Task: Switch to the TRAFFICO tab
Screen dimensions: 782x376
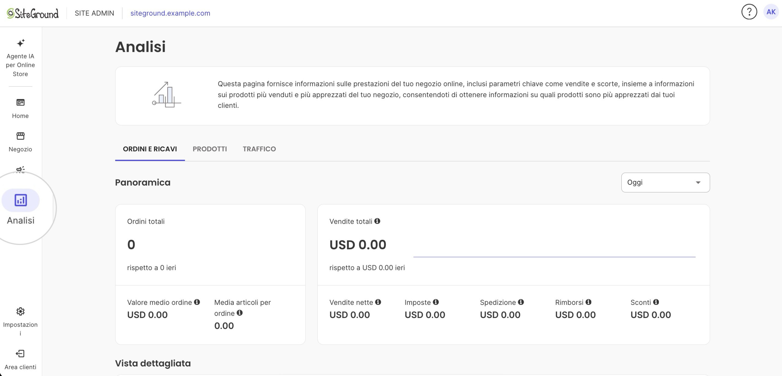Action: point(259,149)
